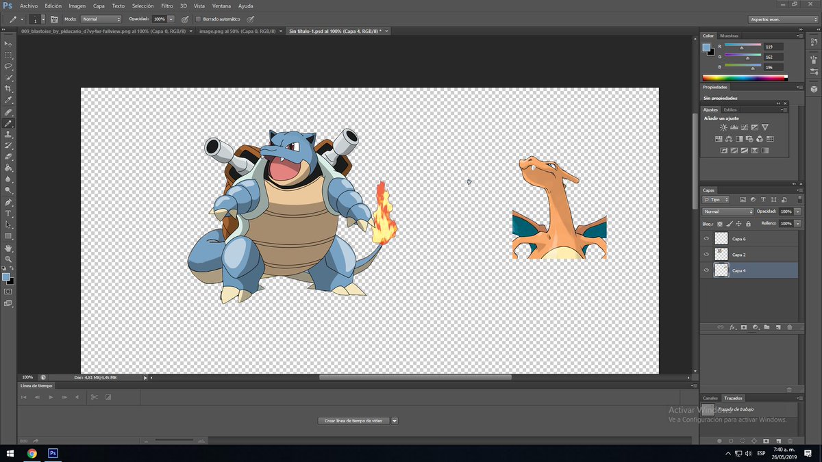Select the Zoom tool
822x462 pixels.
point(8,259)
